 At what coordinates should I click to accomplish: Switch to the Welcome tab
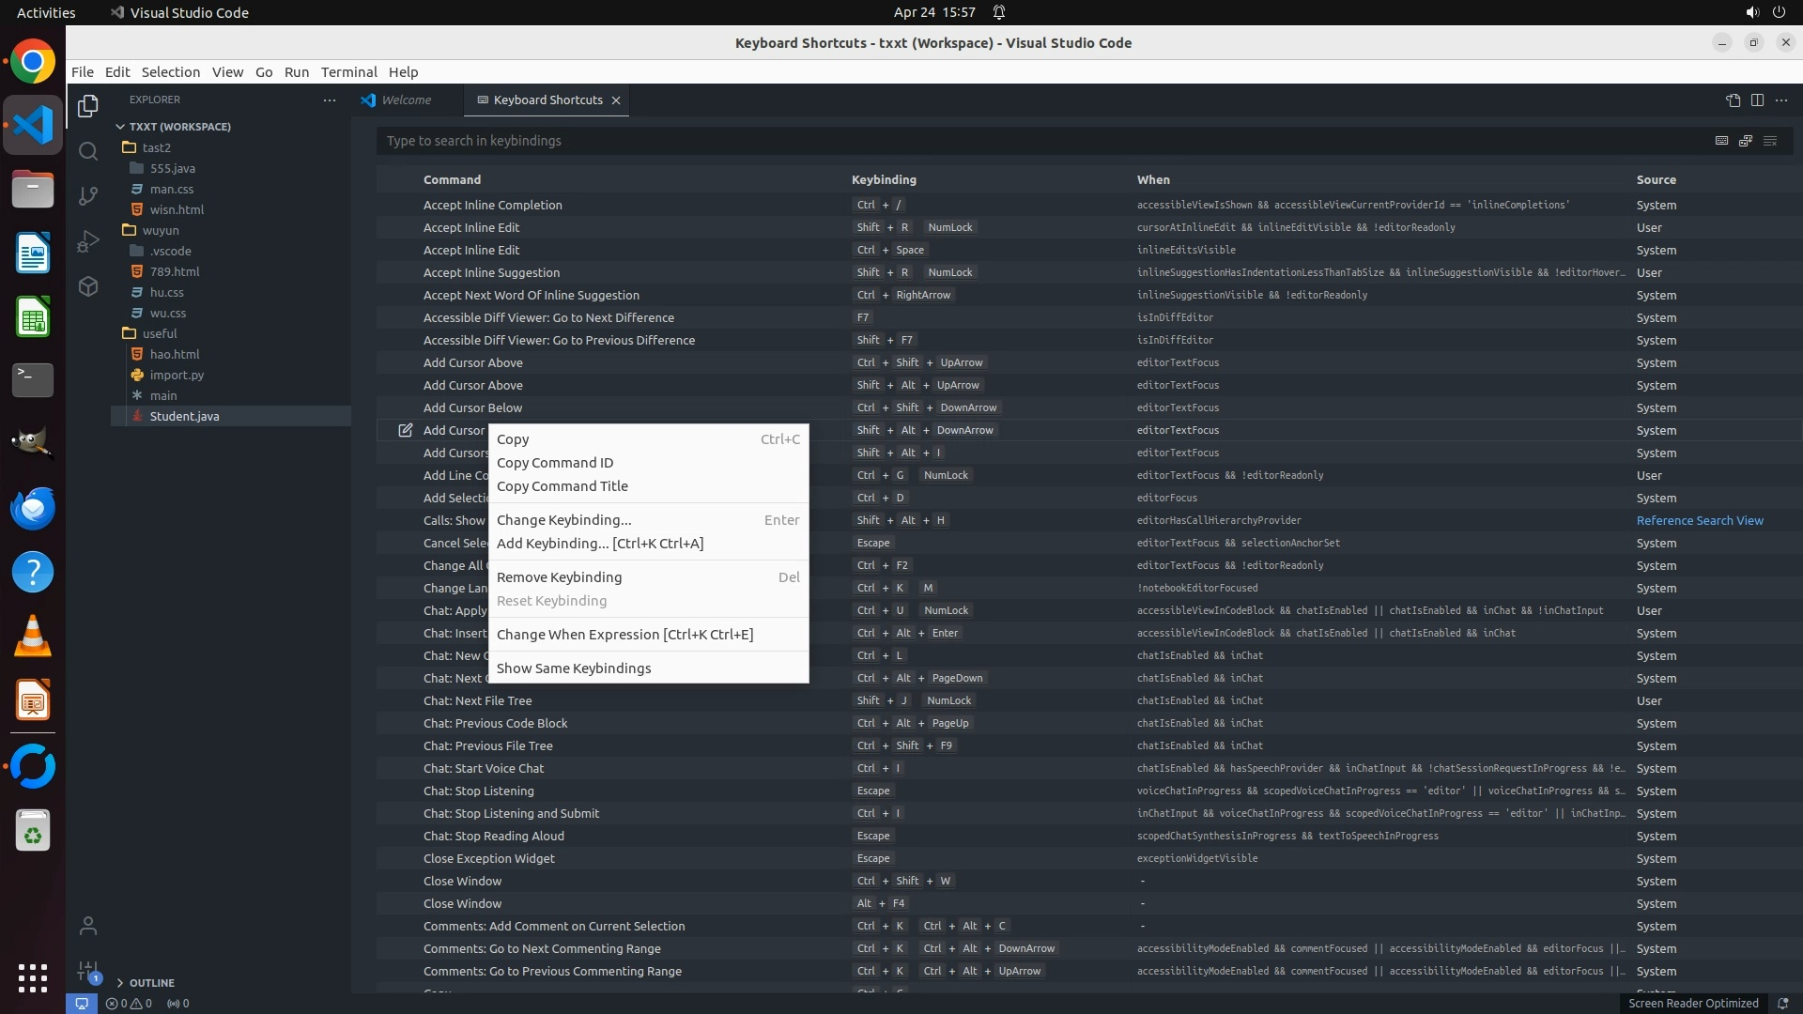(x=405, y=100)
